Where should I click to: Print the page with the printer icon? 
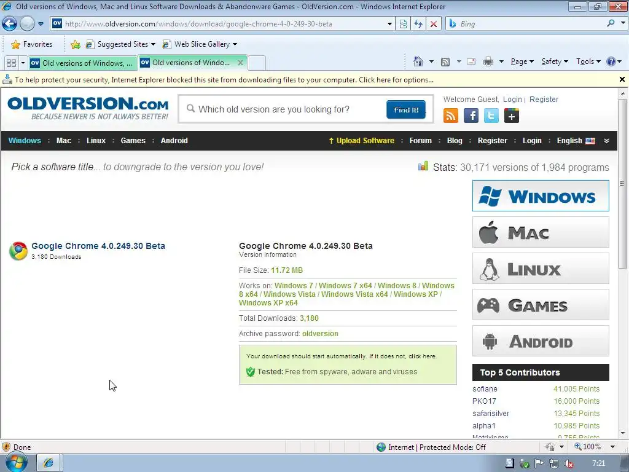pyautogui.click(x=488, y=61)
